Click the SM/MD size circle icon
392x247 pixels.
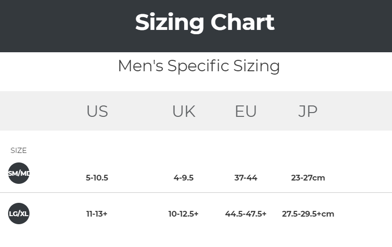pyautogui.click(x=19, y=173)
